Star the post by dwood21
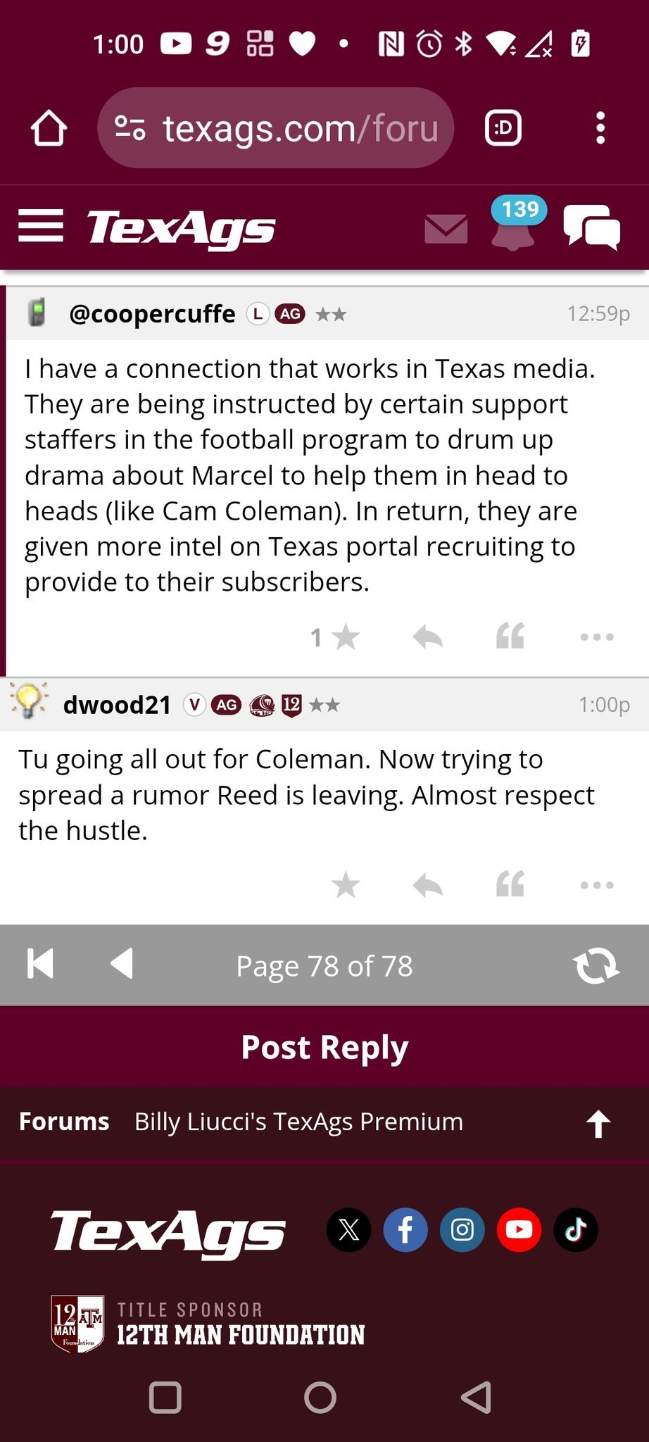Screen dimensions: 649x1442 click(x=345, y=885)
